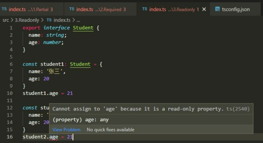This screenshot has height=143, width=263.
Task: Select the index.ts breadcrumb item
Action: [62, 20]
